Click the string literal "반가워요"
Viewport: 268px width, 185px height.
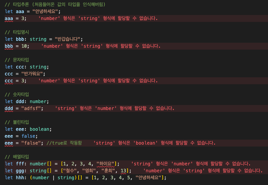32,74
